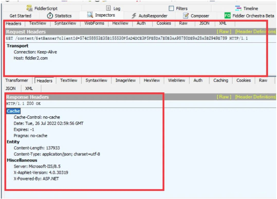Click the Log document icon

[108, 8]
